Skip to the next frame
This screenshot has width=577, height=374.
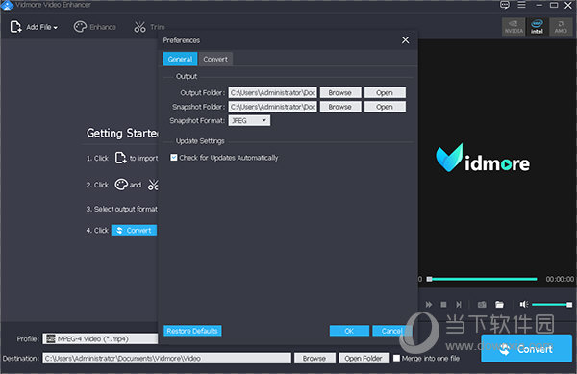pos(458,305)
